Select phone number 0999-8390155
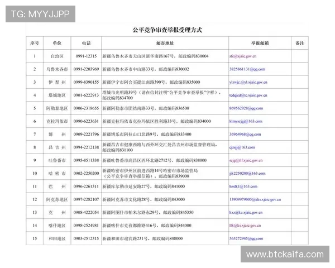 pyautogui.click(x=87, y=82)
